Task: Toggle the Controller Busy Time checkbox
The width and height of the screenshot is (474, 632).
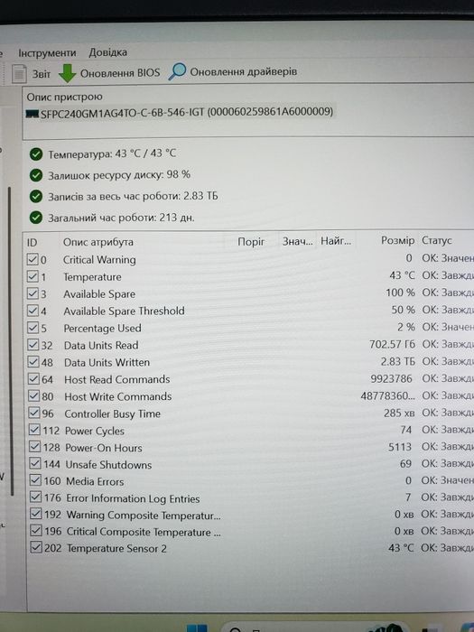Action: coord(34,413)
